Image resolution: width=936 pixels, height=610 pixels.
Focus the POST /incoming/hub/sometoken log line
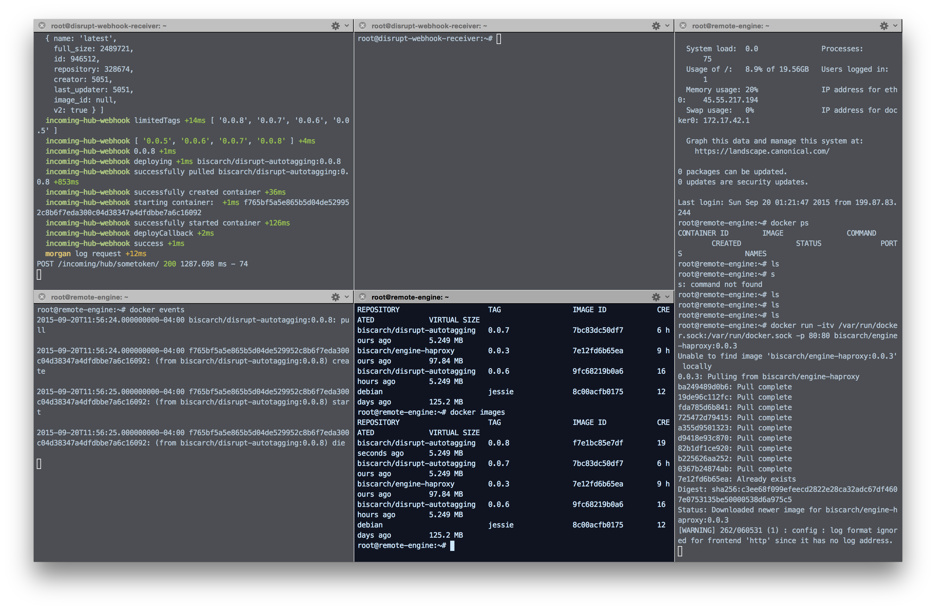click(142, 264)
